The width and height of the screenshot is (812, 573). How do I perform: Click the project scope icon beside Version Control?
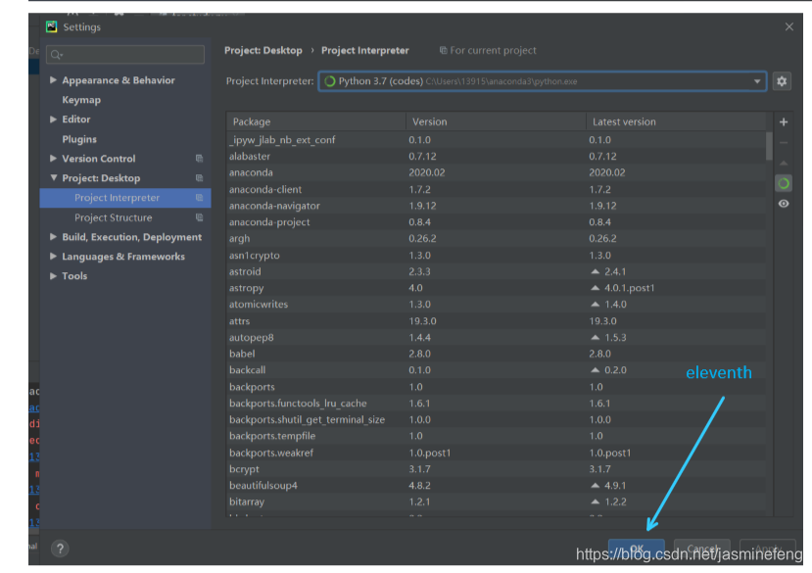pyautogui.click(x=199, y=159)
